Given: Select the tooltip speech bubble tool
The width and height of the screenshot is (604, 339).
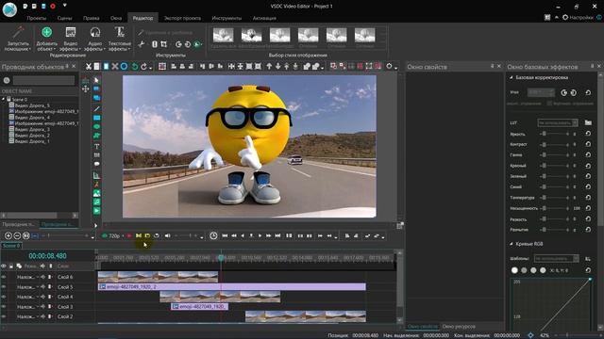Looking at the screenshot, I should click(96, 164).
